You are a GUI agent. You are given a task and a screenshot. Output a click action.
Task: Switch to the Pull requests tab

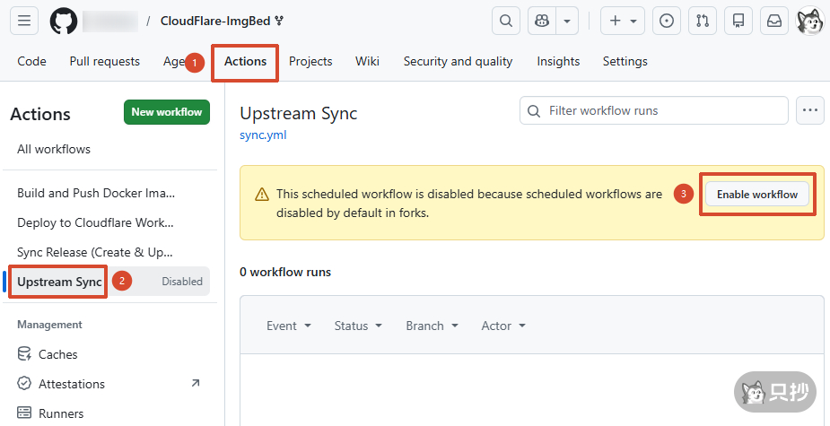[x=105, y=61]
